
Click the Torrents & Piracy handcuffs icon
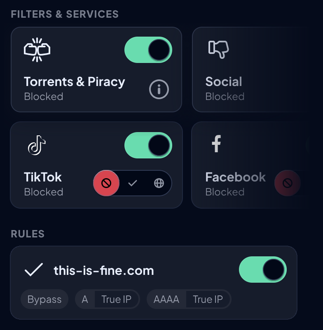(x=37, y=50)
